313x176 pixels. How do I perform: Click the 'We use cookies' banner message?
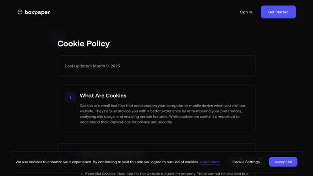coord(107,162)
